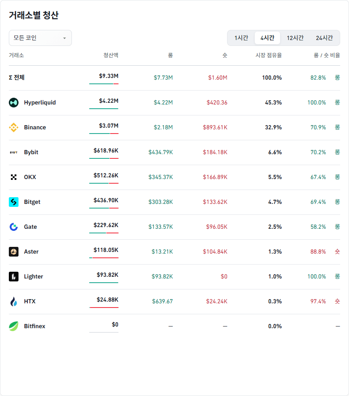Image resolution: width=349 pixels, height=396 pixels.
Task: Click Binance's long value $2.18M
Action: click(x=163, y=127)
